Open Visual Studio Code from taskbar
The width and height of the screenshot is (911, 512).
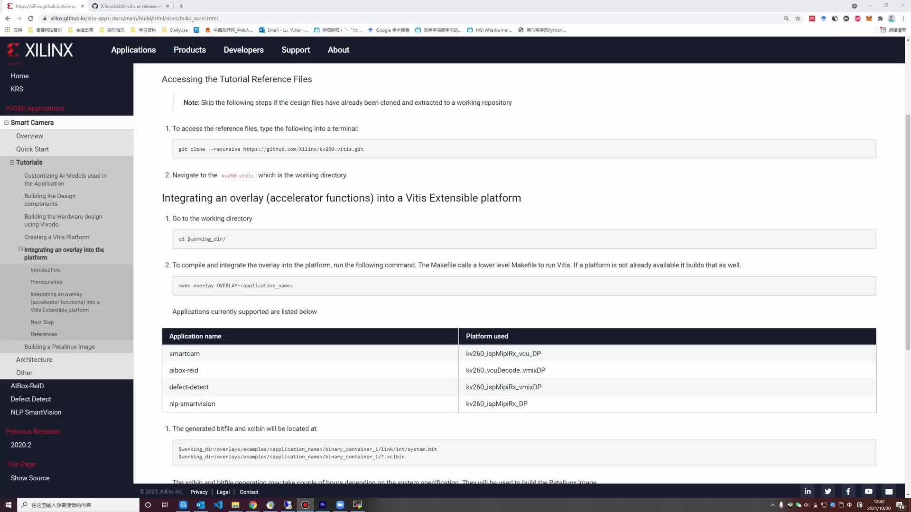tap(218, 505)
